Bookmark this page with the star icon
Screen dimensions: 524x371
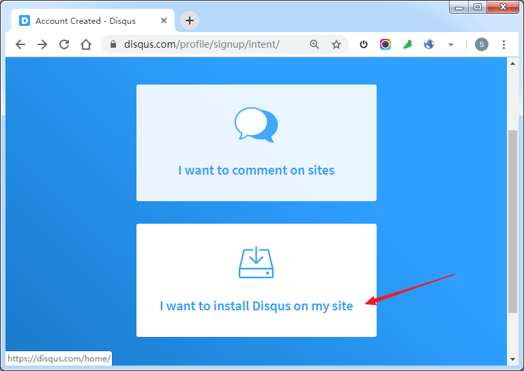click(336, 44)
